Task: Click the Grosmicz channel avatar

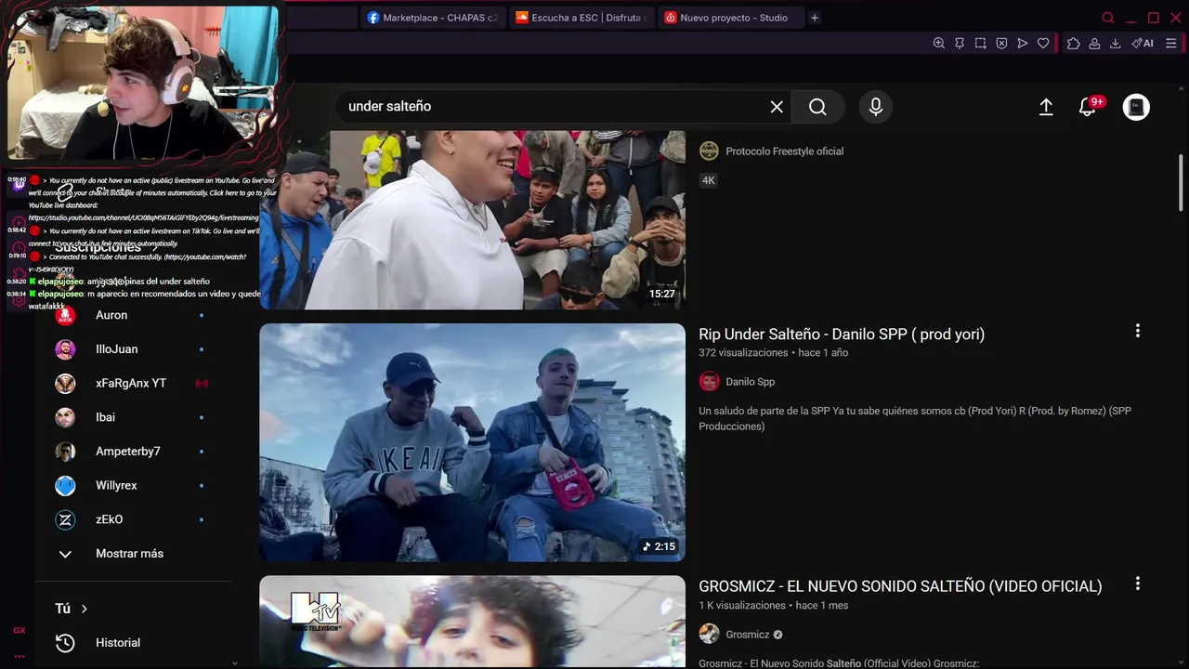Action: click(709, 634)
